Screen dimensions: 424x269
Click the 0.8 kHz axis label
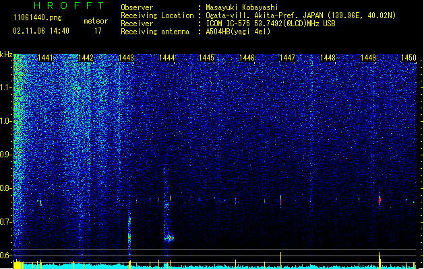coord(6,188)
